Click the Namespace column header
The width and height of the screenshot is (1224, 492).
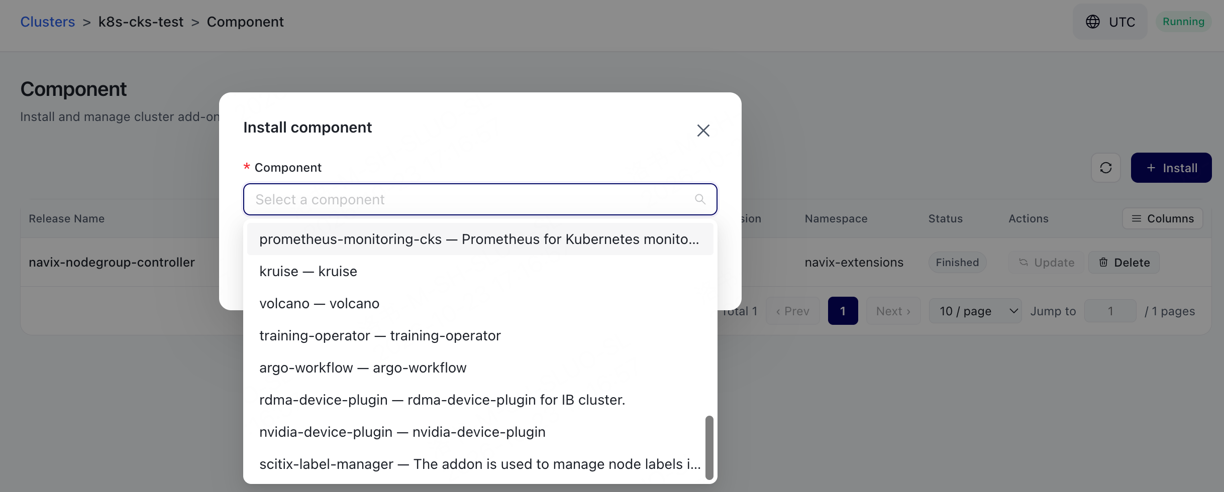coord(836,218)
